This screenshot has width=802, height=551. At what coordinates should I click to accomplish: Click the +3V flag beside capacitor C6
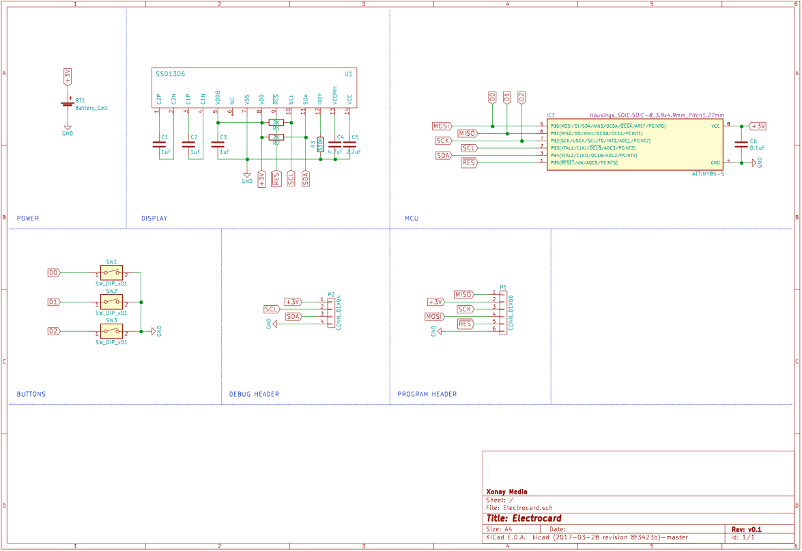[757, 126]
